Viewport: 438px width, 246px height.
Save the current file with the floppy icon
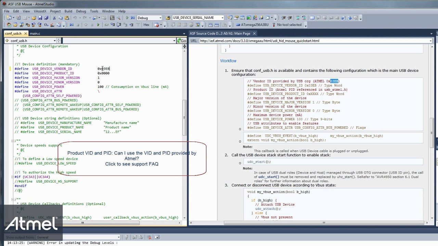[x=40, y=18]
